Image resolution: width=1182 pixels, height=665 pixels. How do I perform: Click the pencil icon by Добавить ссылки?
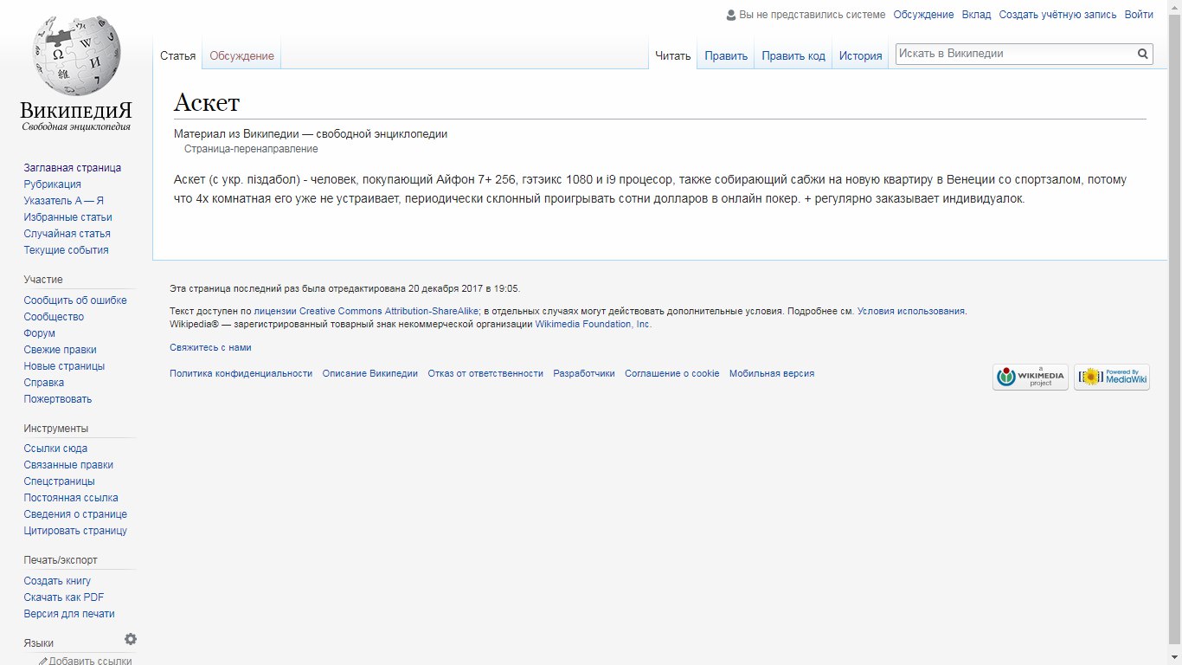click(x=42, y=661)
